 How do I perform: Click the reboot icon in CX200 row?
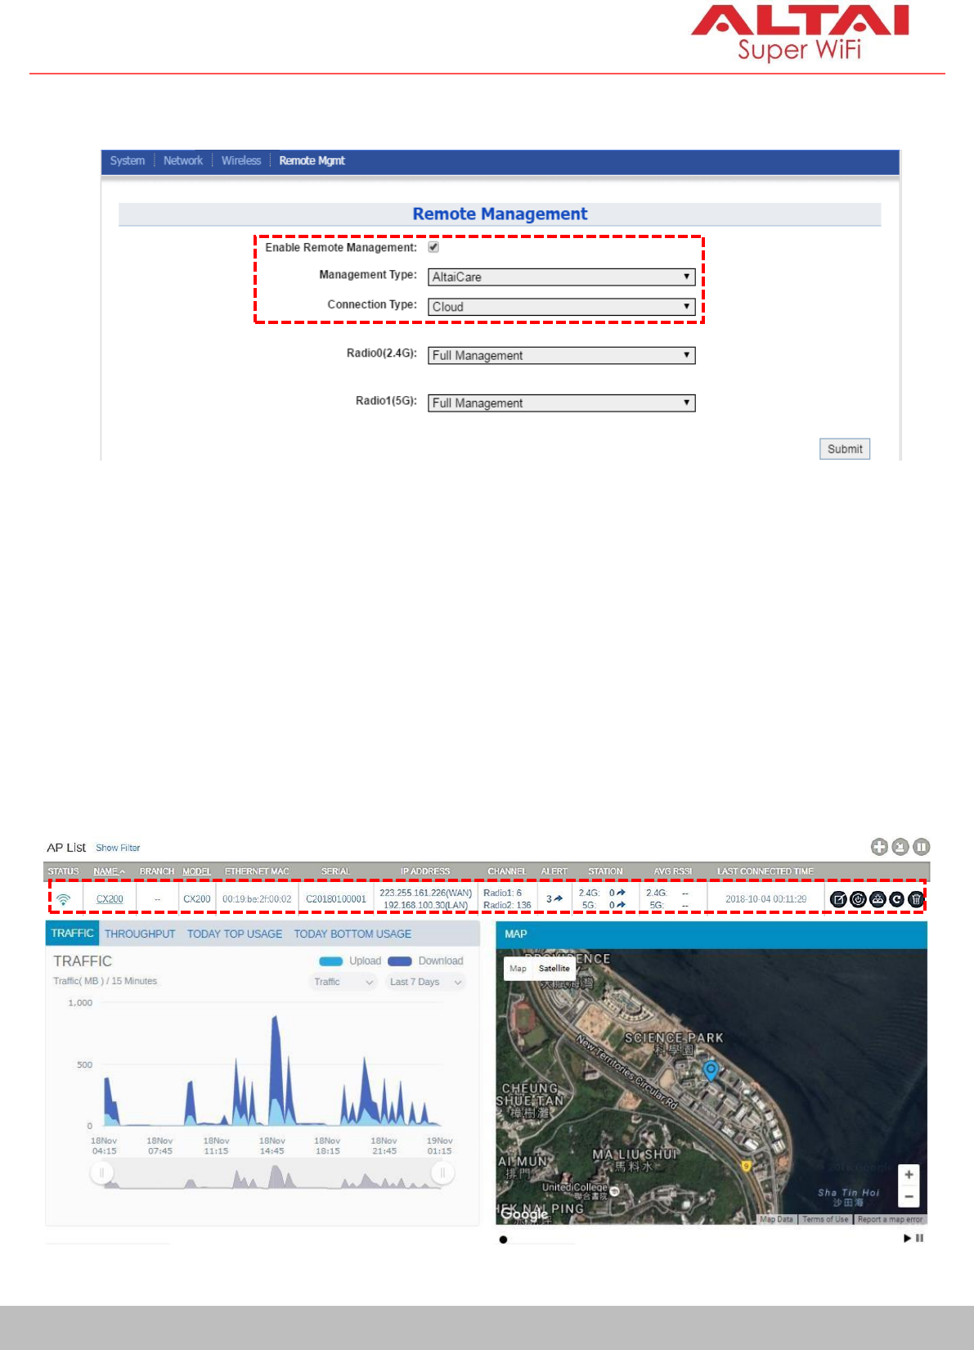858,899
